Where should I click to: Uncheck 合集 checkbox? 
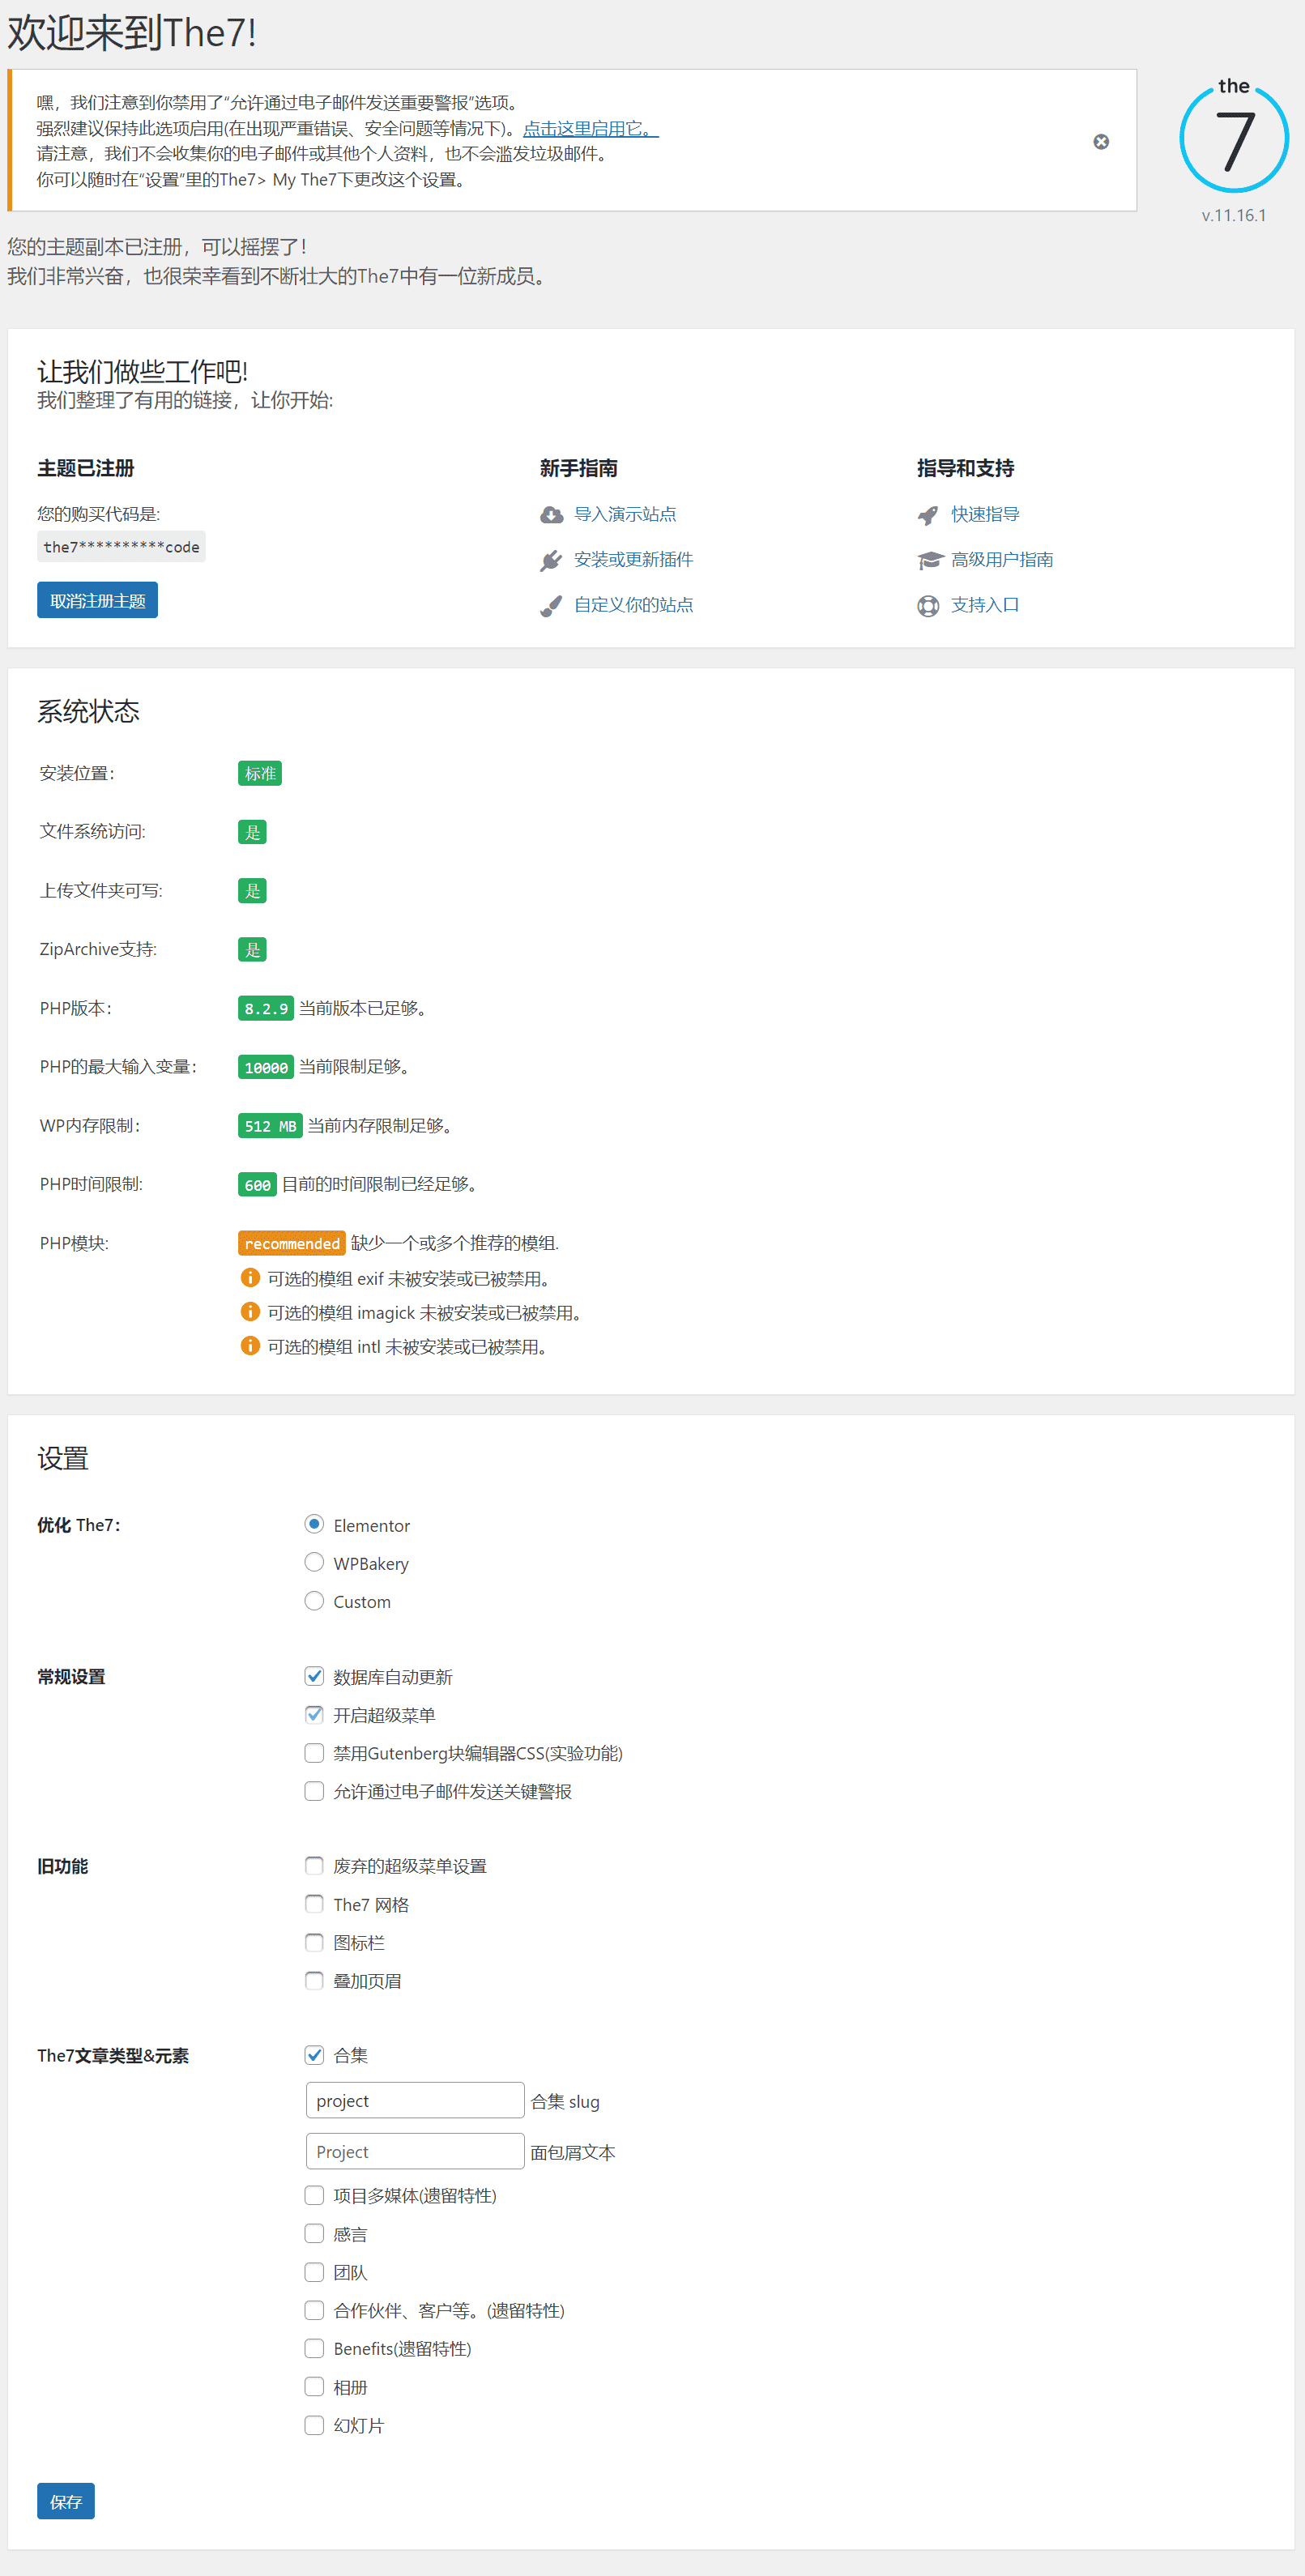point(314,2055)
